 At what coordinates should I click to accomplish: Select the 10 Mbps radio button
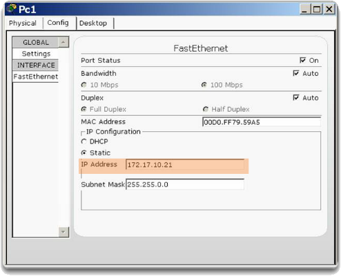coord(84,85)
